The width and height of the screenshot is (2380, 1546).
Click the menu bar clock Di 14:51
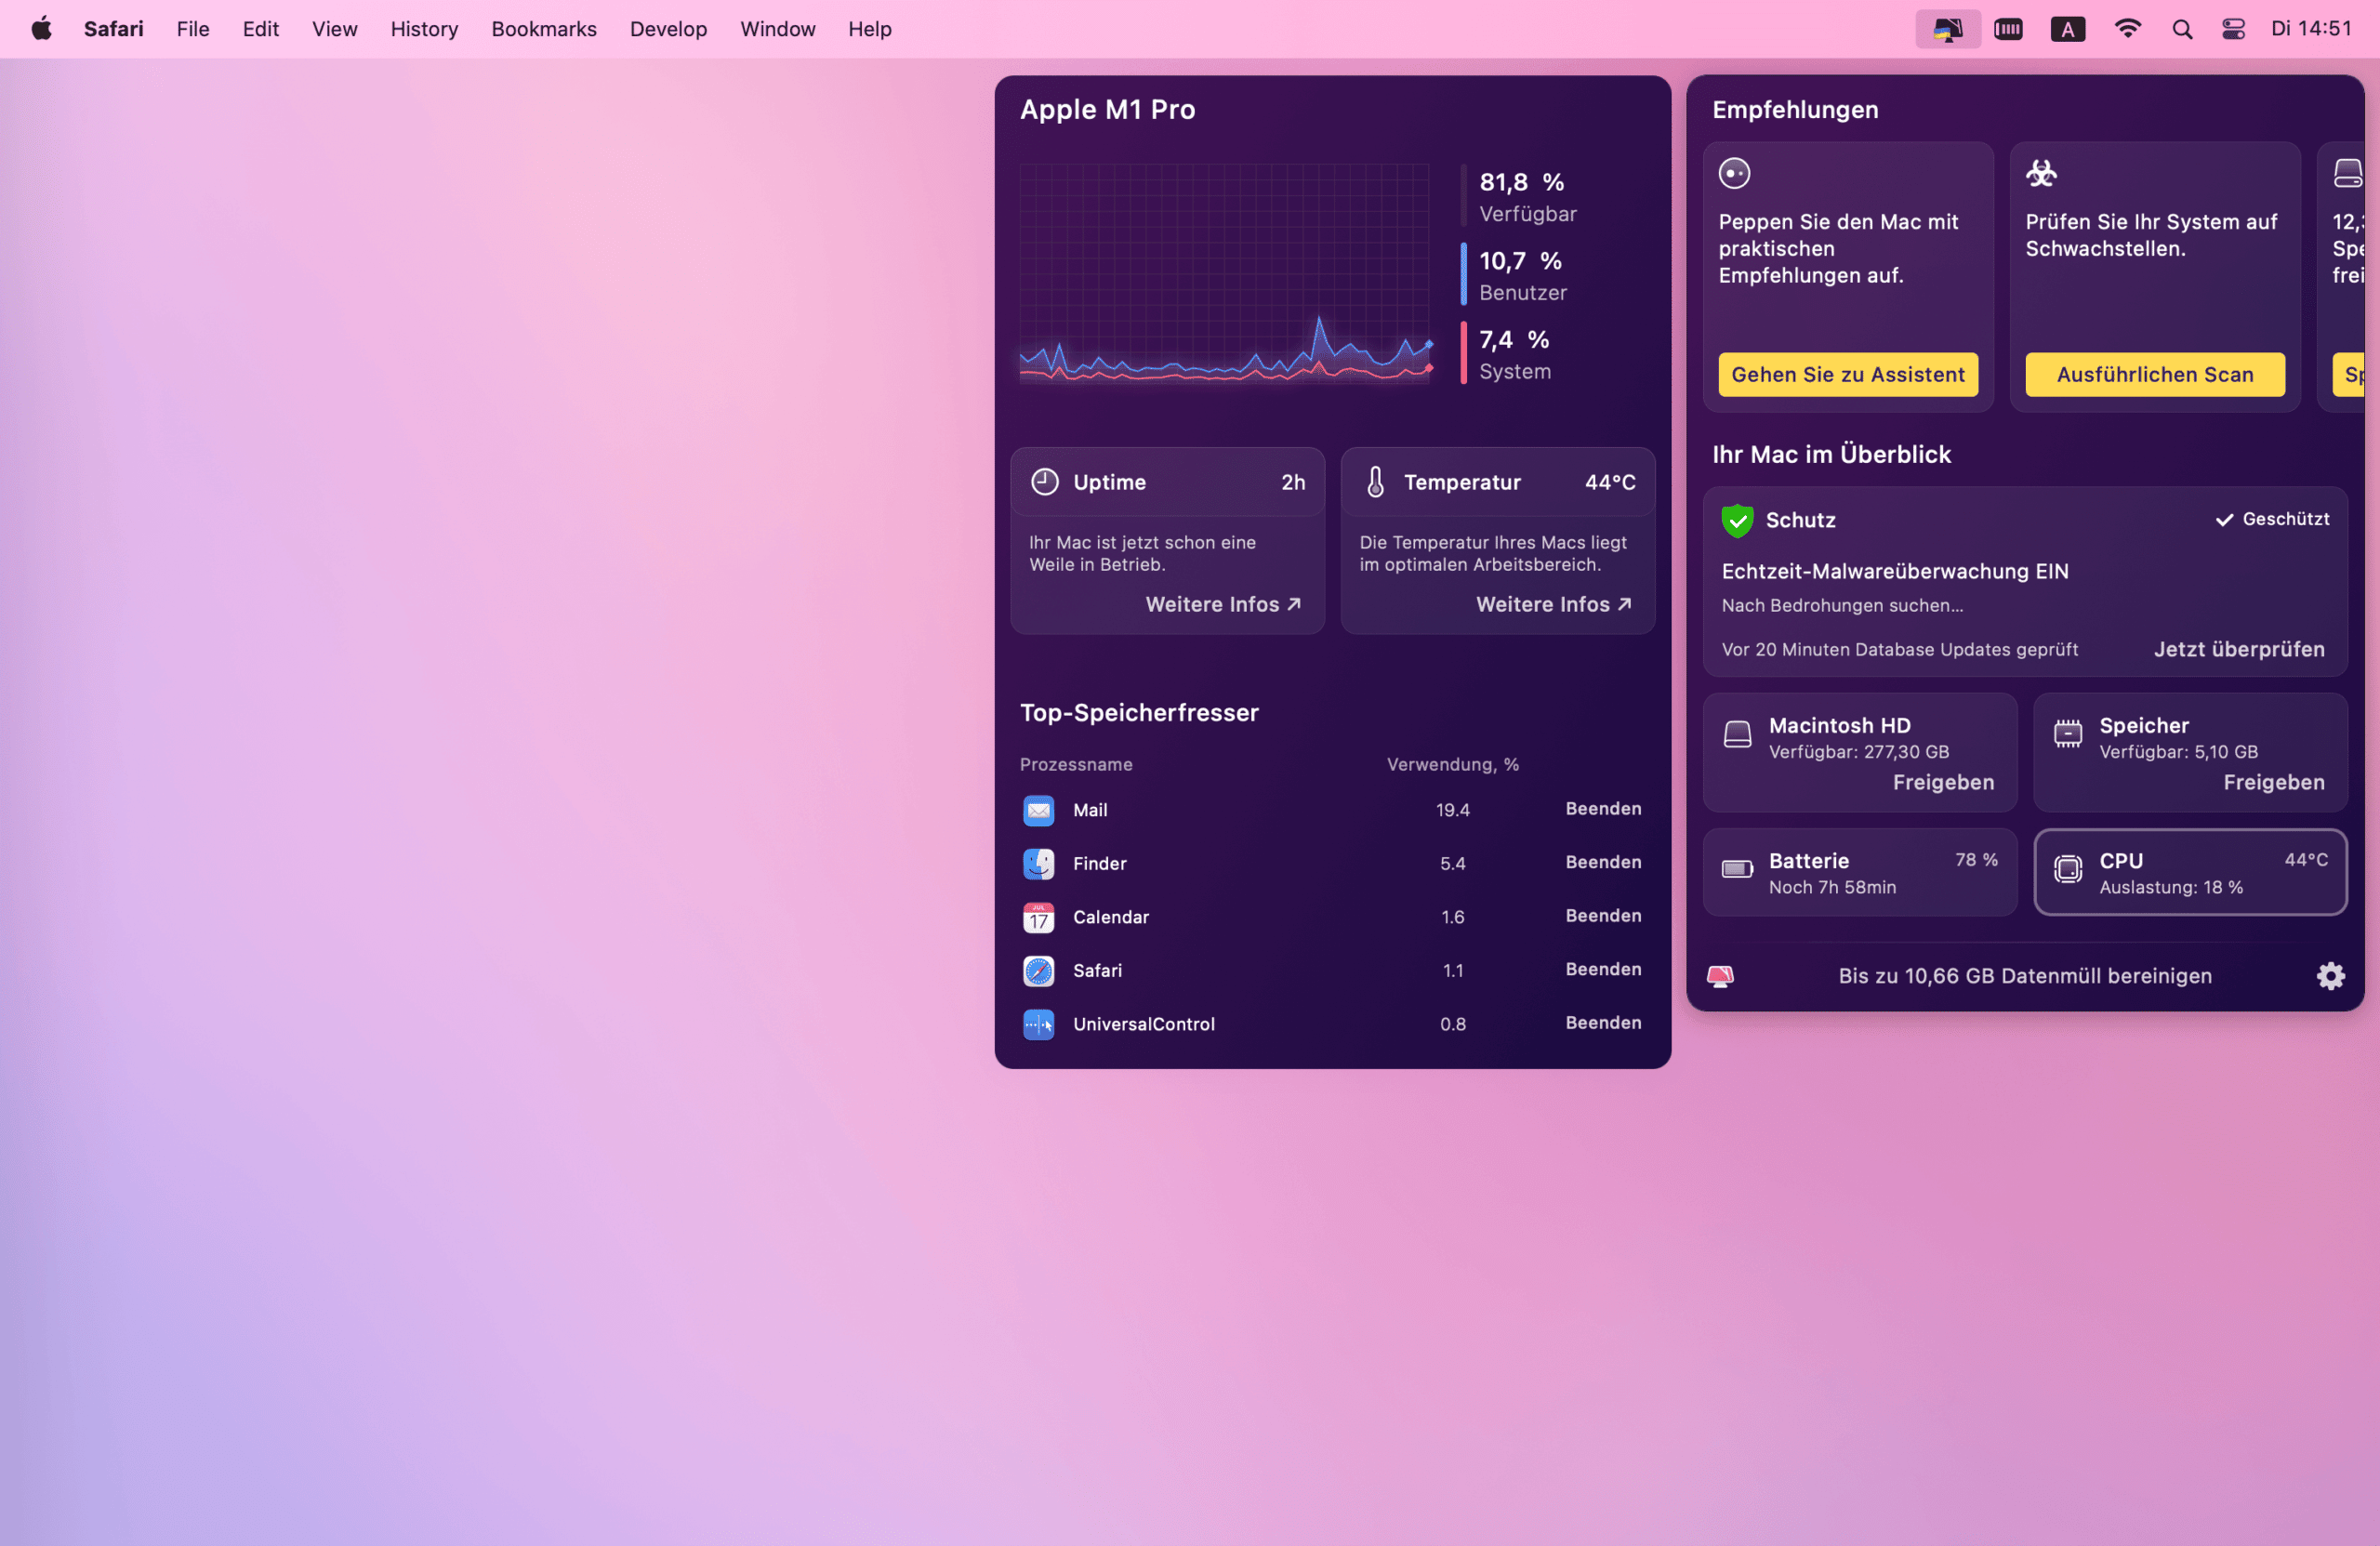click(x=2310, y=29)
